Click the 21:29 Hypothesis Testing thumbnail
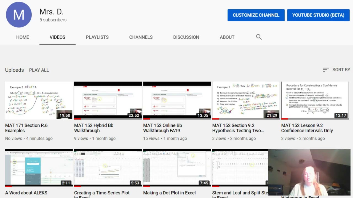The image size is (353, 198). pos(246,100)
